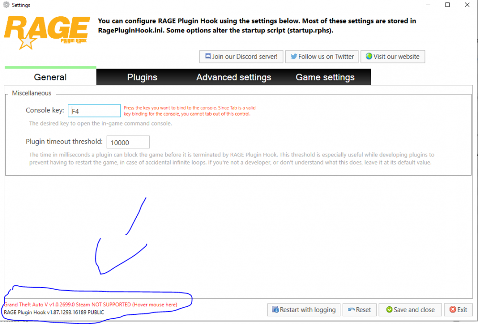Viewport: 478px width, 324px height.
Task: Click the globe icon for website
Action: pos(369,56)
